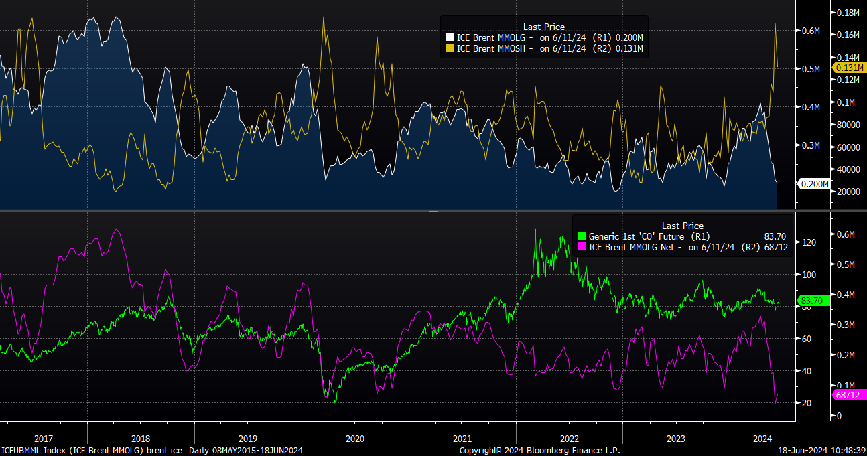Click the 60000 axis label

(x=848, y=147)
